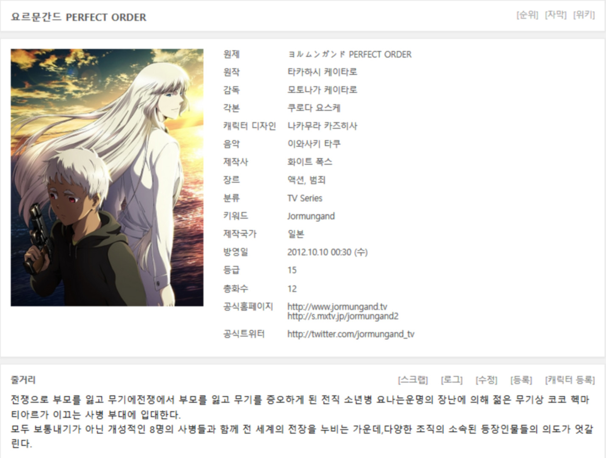Click the 공식트위터 field label
This screenshot has height=458, width=606.
[244, 334]
